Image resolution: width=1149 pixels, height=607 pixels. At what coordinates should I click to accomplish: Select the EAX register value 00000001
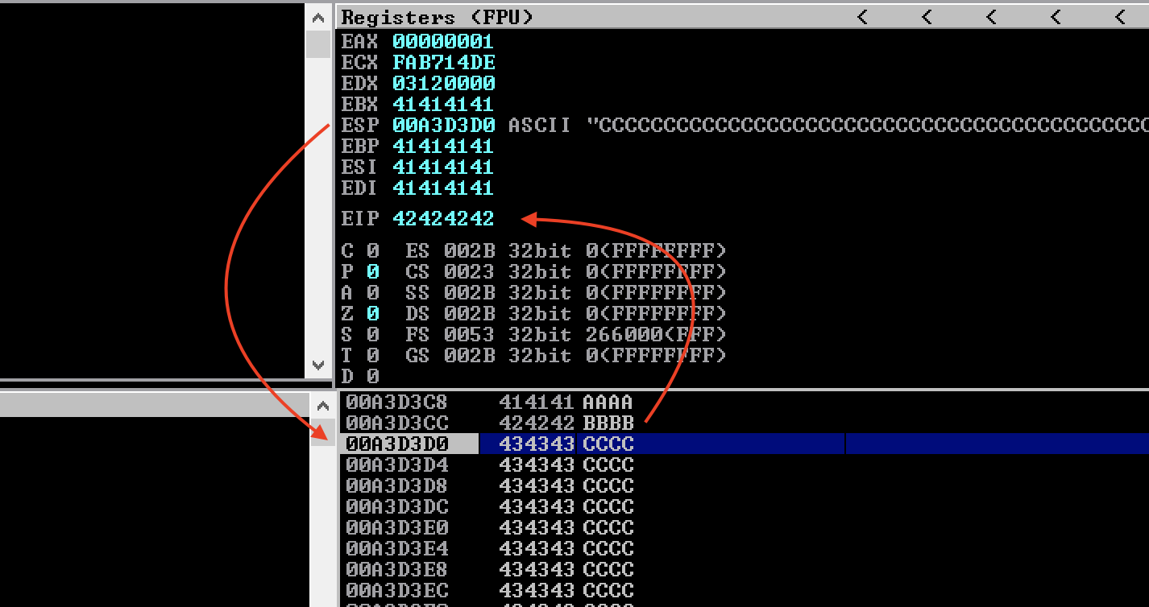pyautogui.click(x=443, y=41)
